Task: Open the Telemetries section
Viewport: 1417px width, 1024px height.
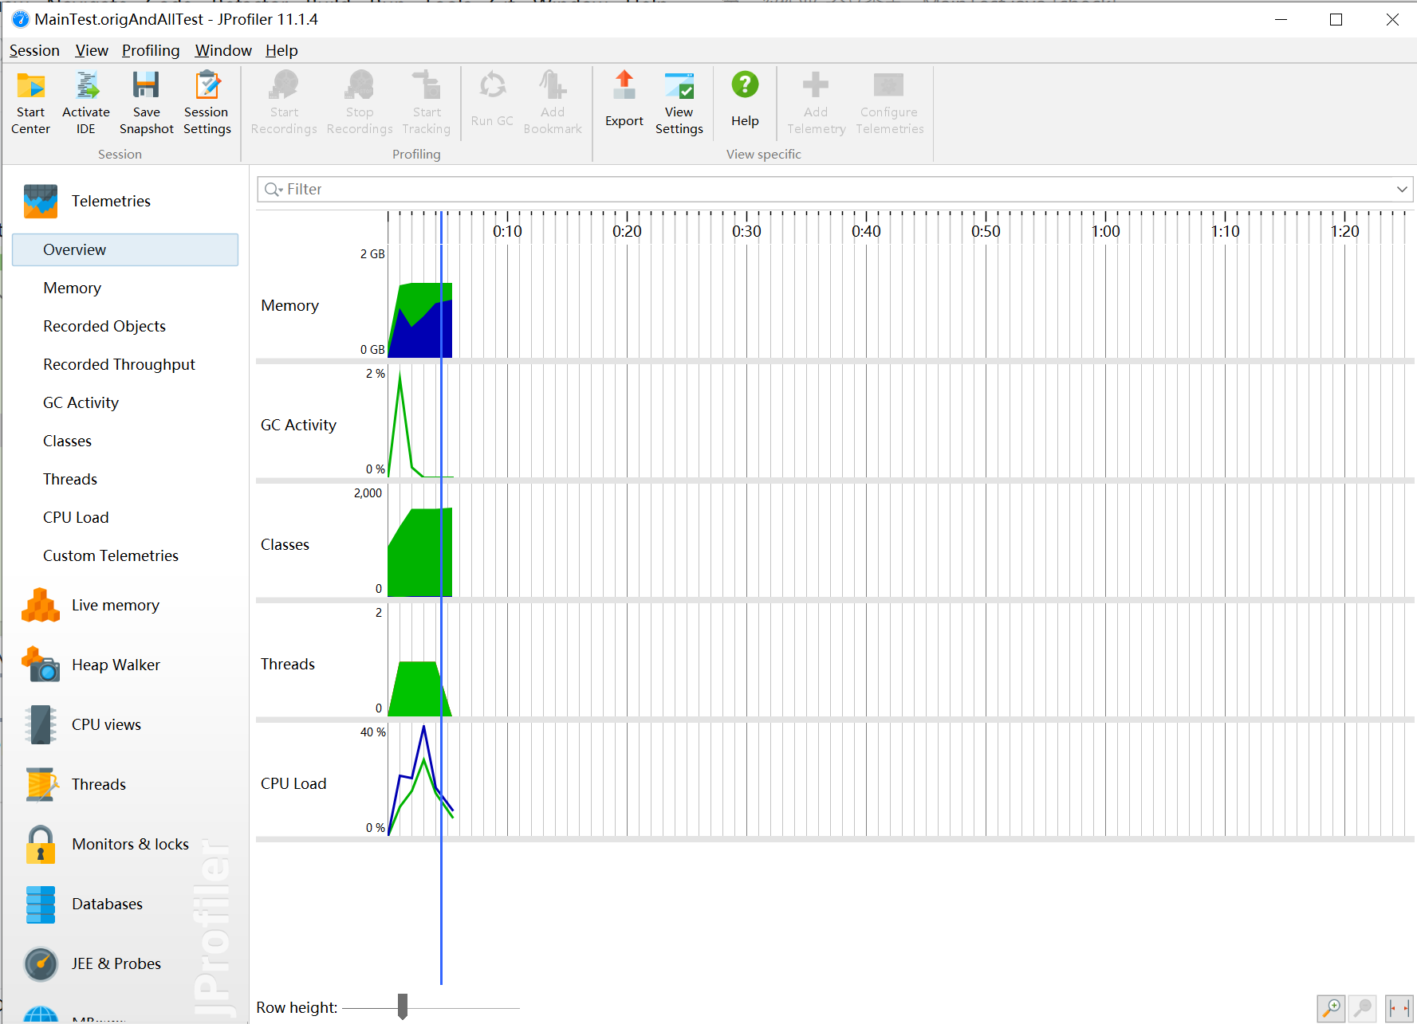Action: click(x=88, y=201)
